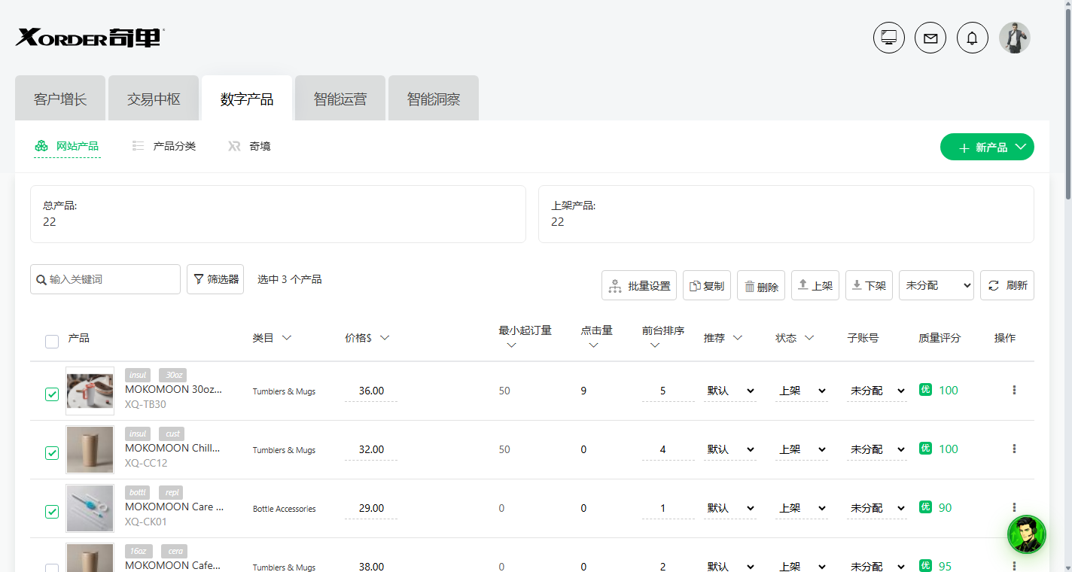Click the 优 quality badge for XQ-TB30
1072x572 pixels.
click(926, 389)
